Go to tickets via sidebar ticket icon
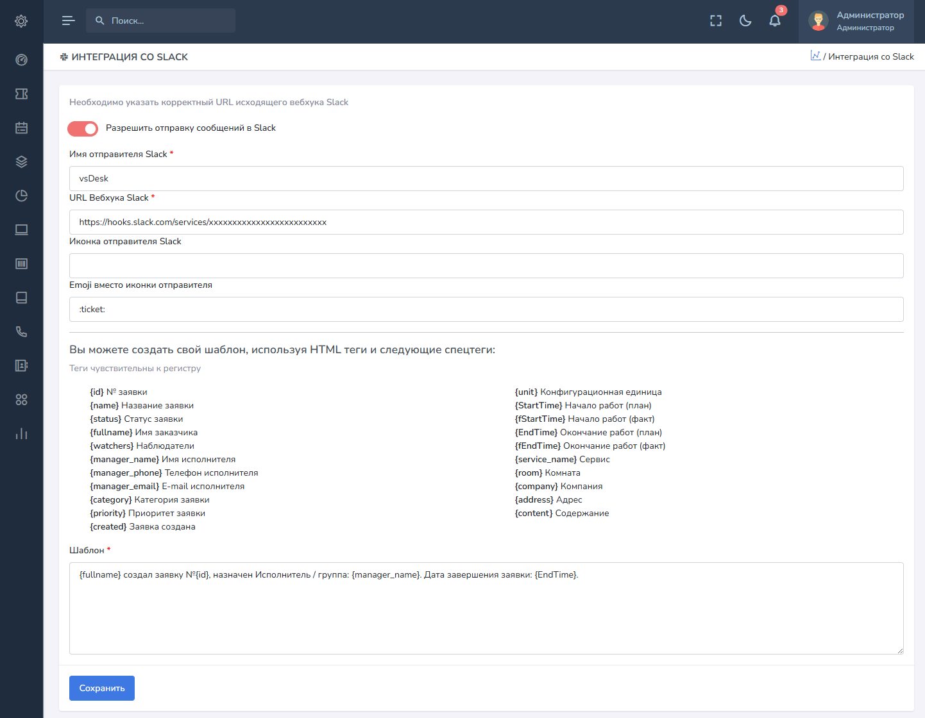 [x=21, y=94]
